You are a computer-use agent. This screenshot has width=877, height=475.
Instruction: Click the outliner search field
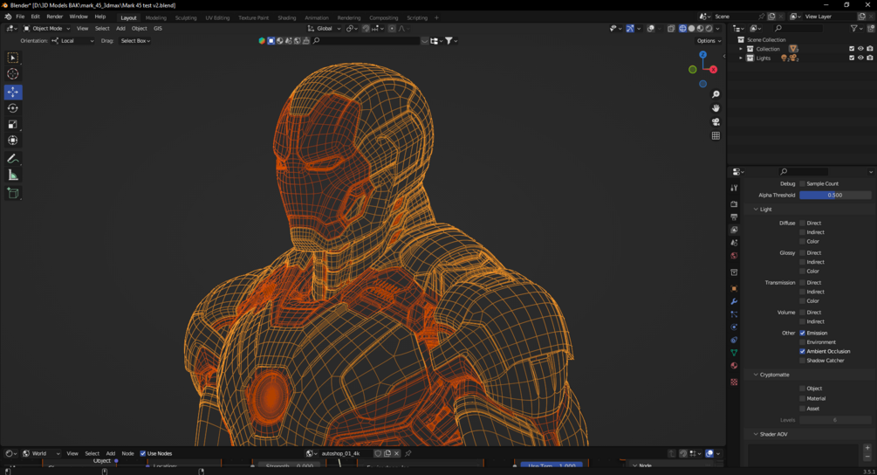click(x=798, y=29)
